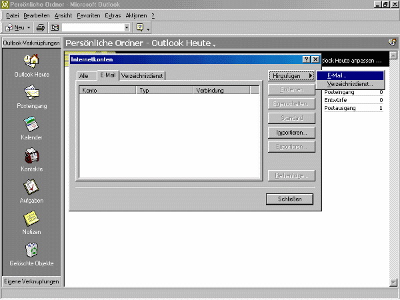
Task: Expand the toolbar options arrow after help
Action: tap(149, 29)
